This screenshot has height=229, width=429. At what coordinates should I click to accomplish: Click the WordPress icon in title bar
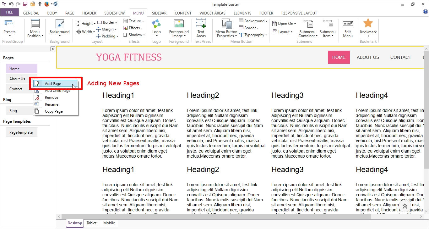tap(56, 4)
